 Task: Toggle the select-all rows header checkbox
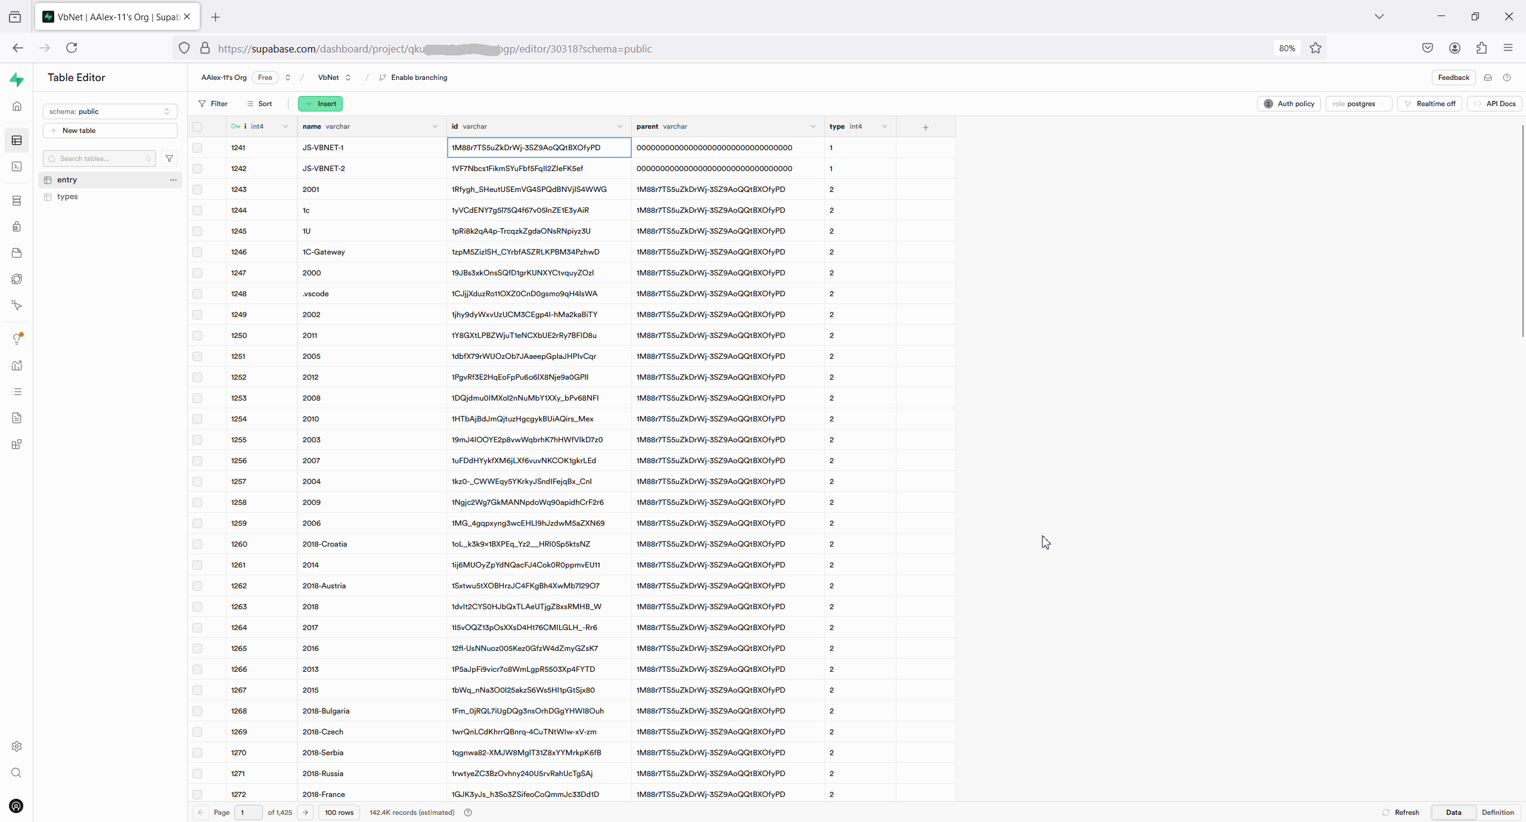(197, 126)
